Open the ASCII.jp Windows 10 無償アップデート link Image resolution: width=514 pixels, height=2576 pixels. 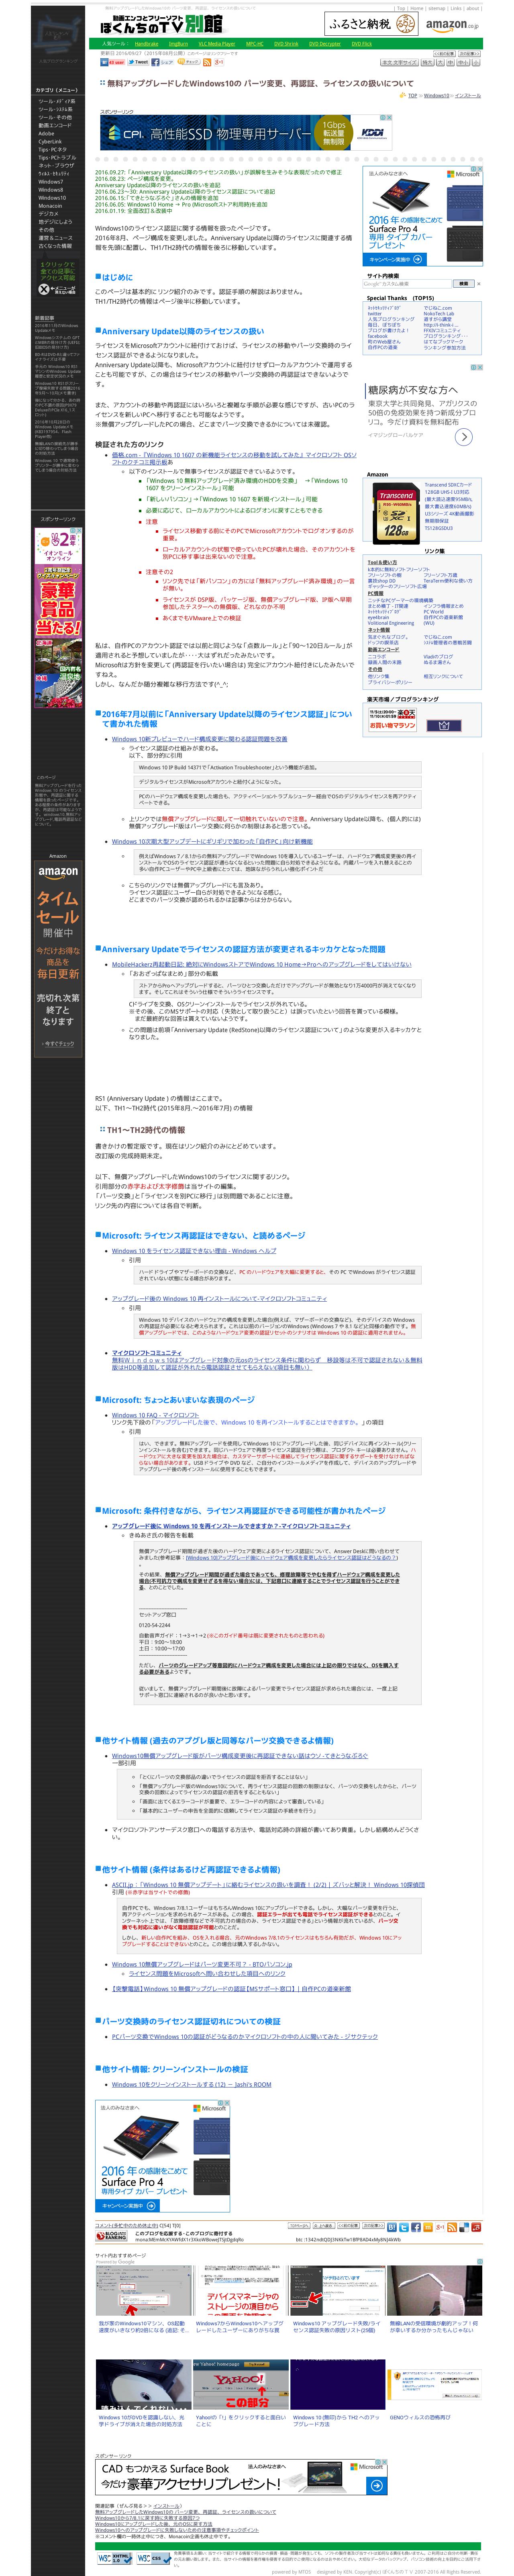pos(268,1885)
